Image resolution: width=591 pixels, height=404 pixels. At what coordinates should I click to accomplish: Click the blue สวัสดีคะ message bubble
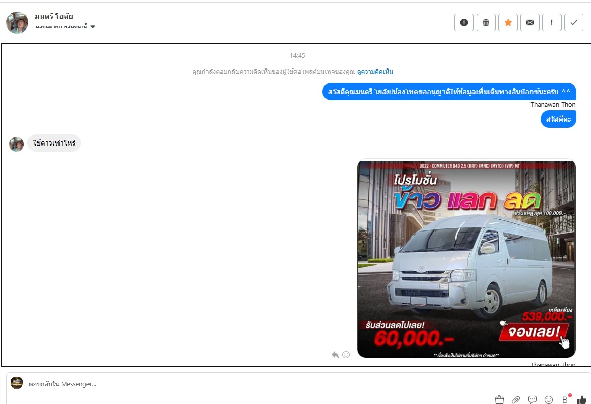[x=558, y=119]
